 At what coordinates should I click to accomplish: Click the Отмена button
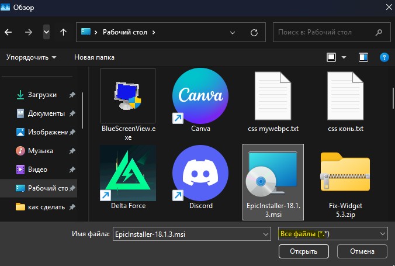(x=362, y=251)
